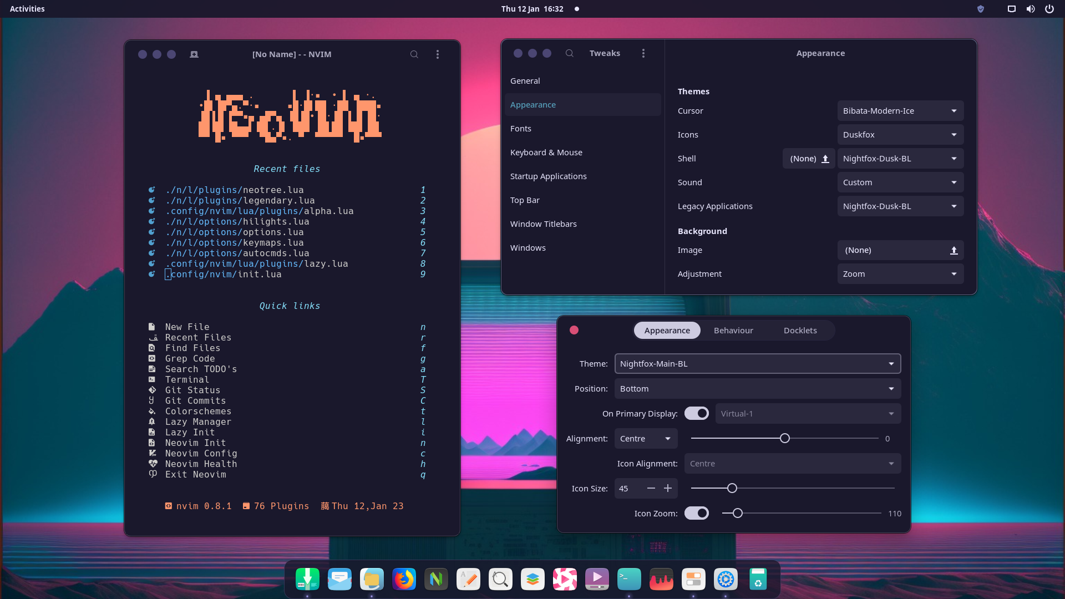Open Top Bar section in Tweaks
This screenshot has height=599, width=1065.
582,200
